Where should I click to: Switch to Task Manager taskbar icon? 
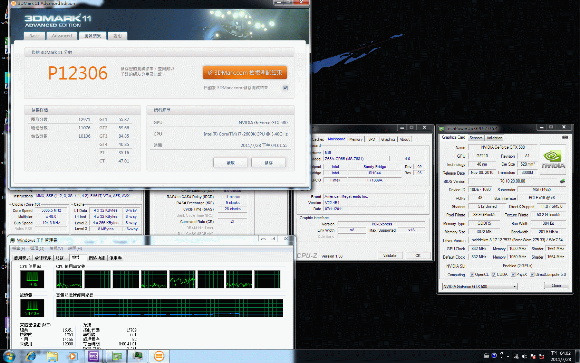(x=138, y=356)
